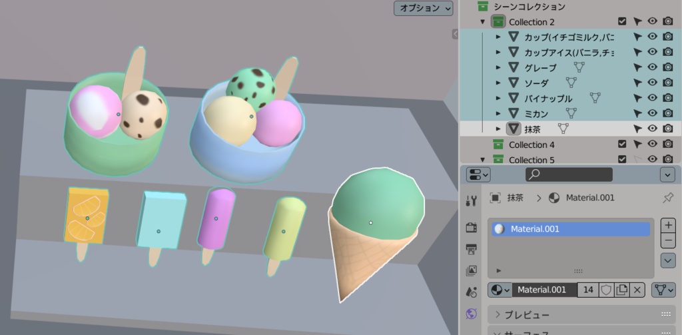Viewport: 682px width, 335px height.
Task: Expand the グレープ object row
Action: 498,67
